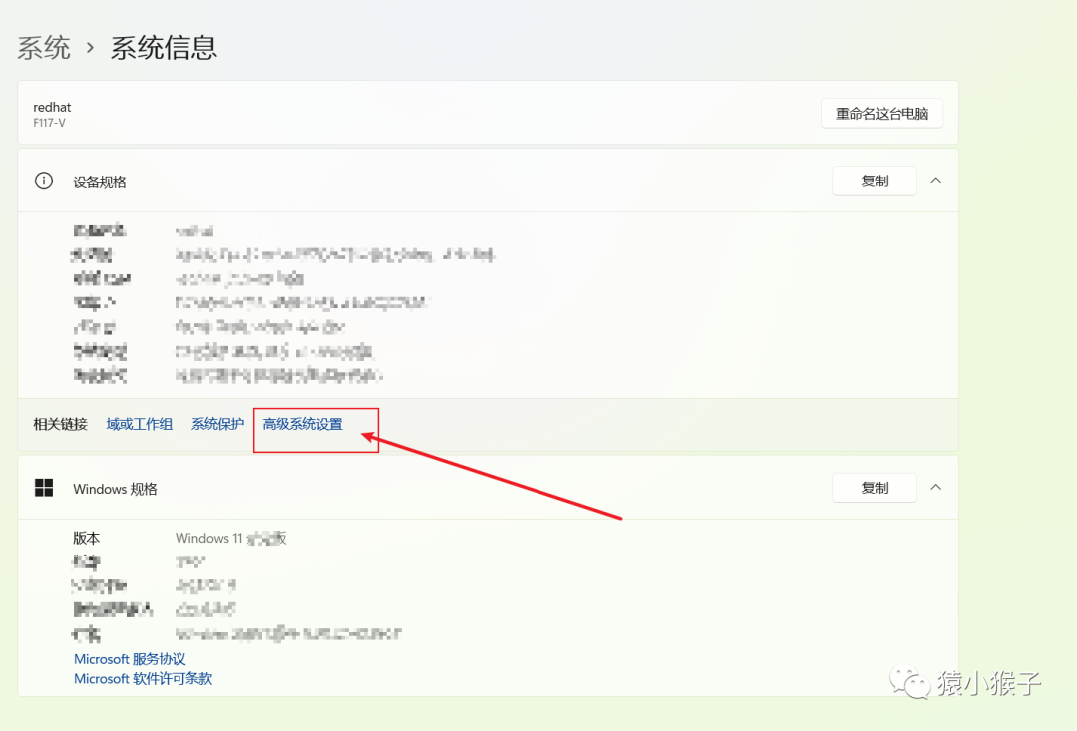The height and width of the screenshot is (731, 1077).
Task: Copy device specs with 设备规格 复制 button
Action: pos(875,181)
